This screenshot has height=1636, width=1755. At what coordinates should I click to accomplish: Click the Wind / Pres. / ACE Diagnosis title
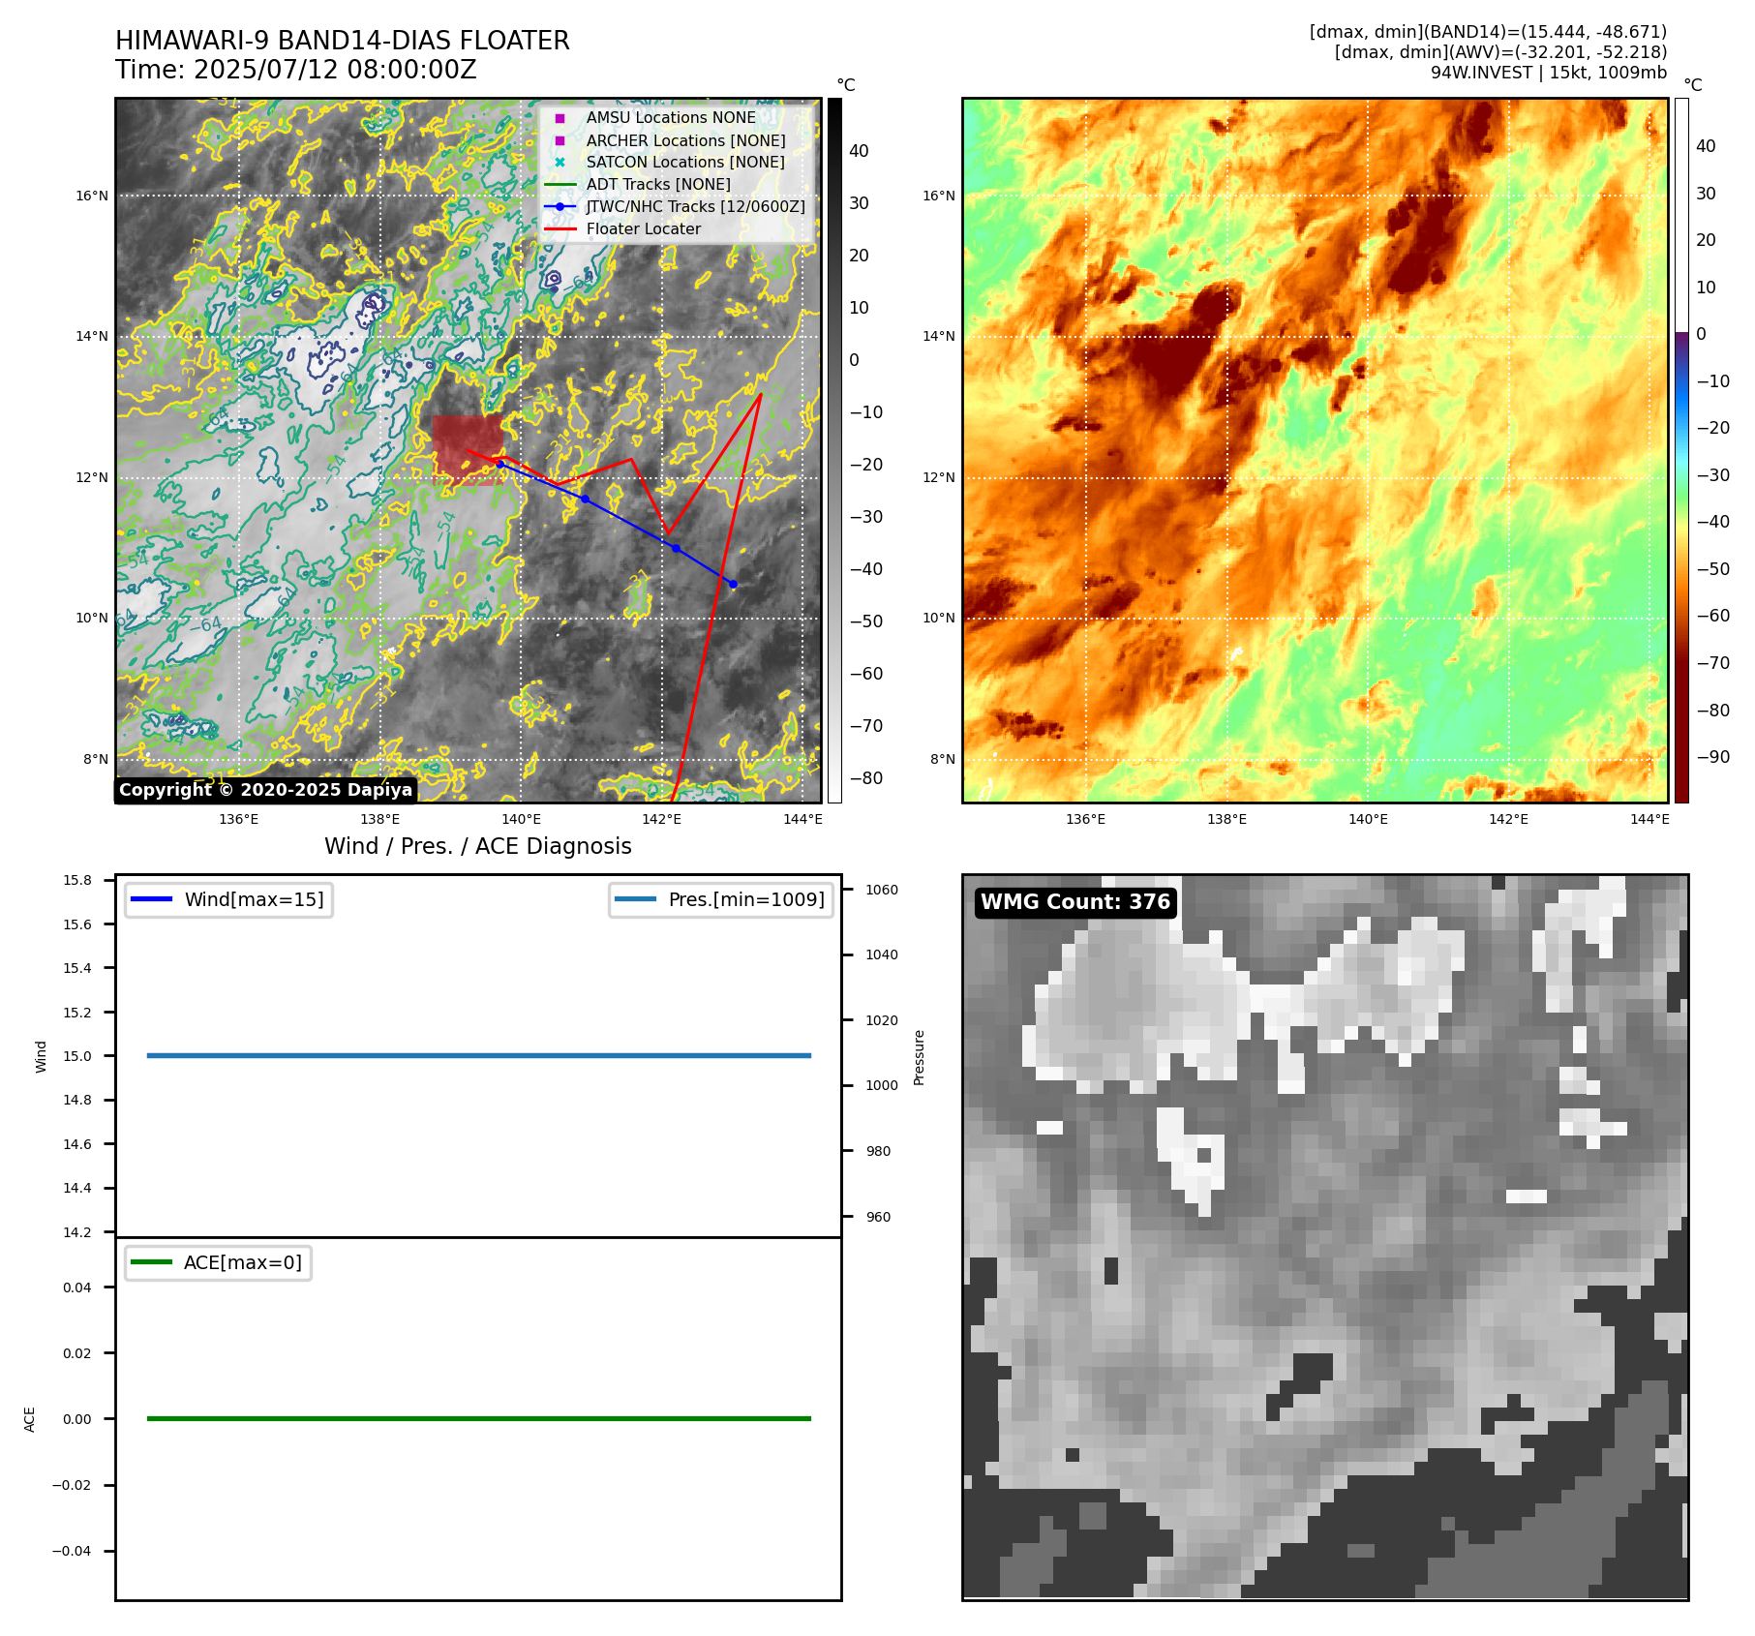pyautogui.click(x=478, y=846)
